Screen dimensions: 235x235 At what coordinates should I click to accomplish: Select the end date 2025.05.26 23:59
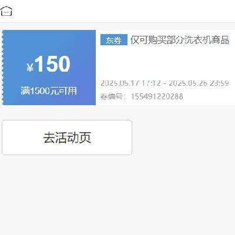(199, 83)
